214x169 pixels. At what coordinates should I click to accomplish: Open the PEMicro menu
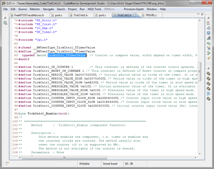point(109,9)
